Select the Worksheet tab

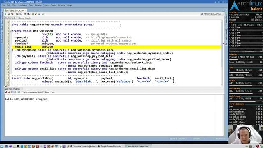coord(10,18)
